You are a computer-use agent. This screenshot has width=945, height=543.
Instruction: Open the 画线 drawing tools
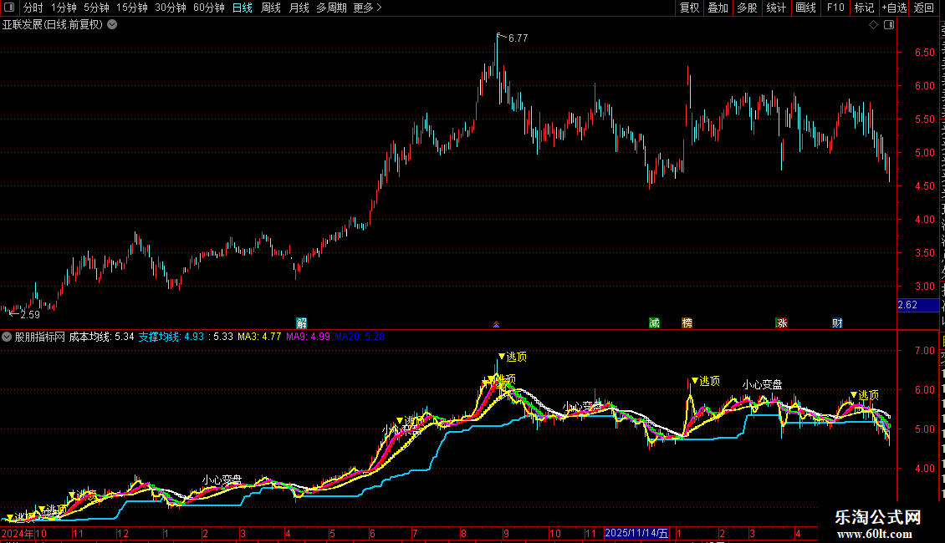(x=806, y=8)
